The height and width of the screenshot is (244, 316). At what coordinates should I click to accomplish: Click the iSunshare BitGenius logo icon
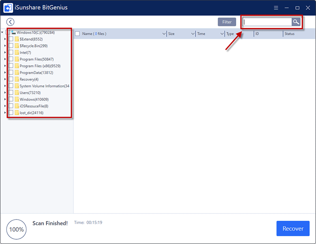[x=8, y=8]
